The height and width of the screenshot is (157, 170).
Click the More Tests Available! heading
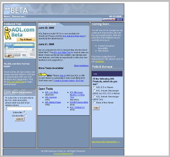click(51, 68)
